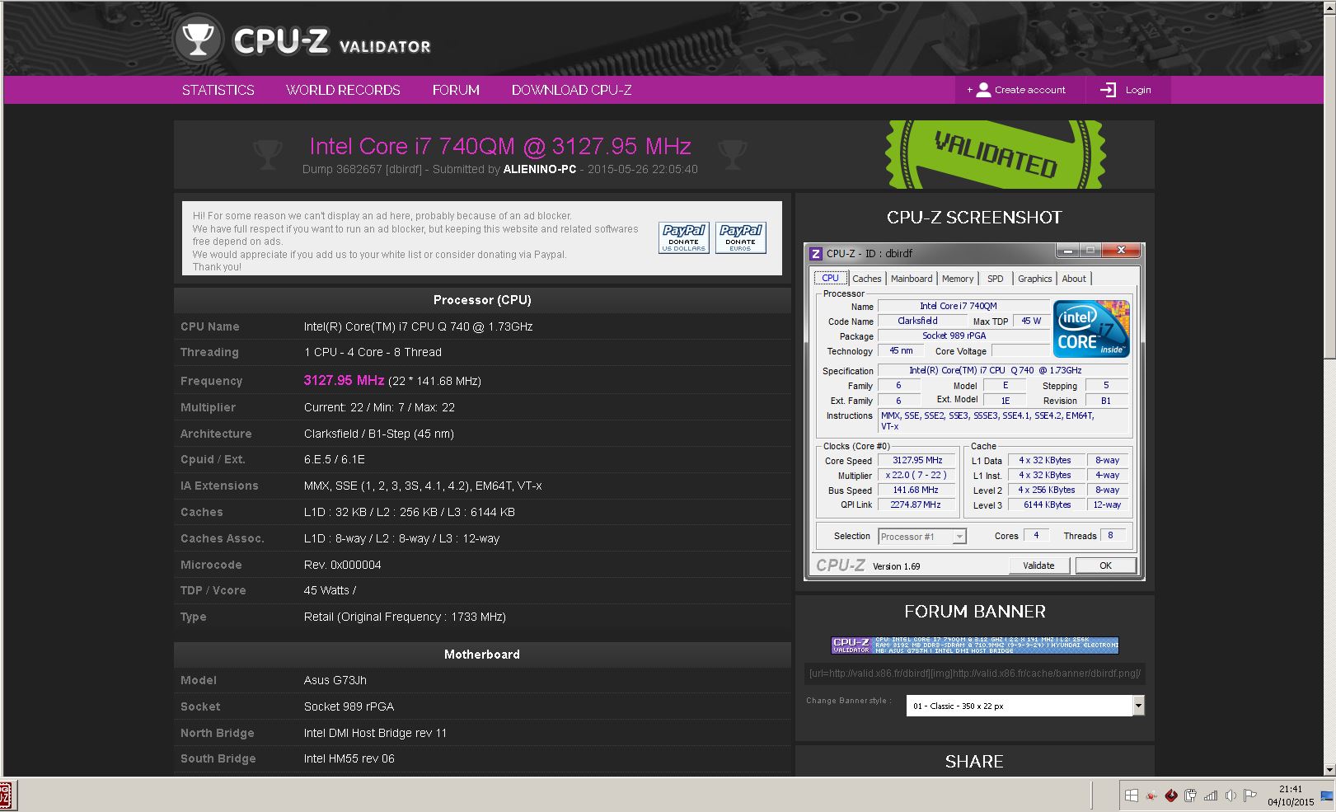Image resolution: width=1336 pixels, height=812 pixels.
Task: Open FORUM in the navigation bar
Action: [x=456, y=90]
